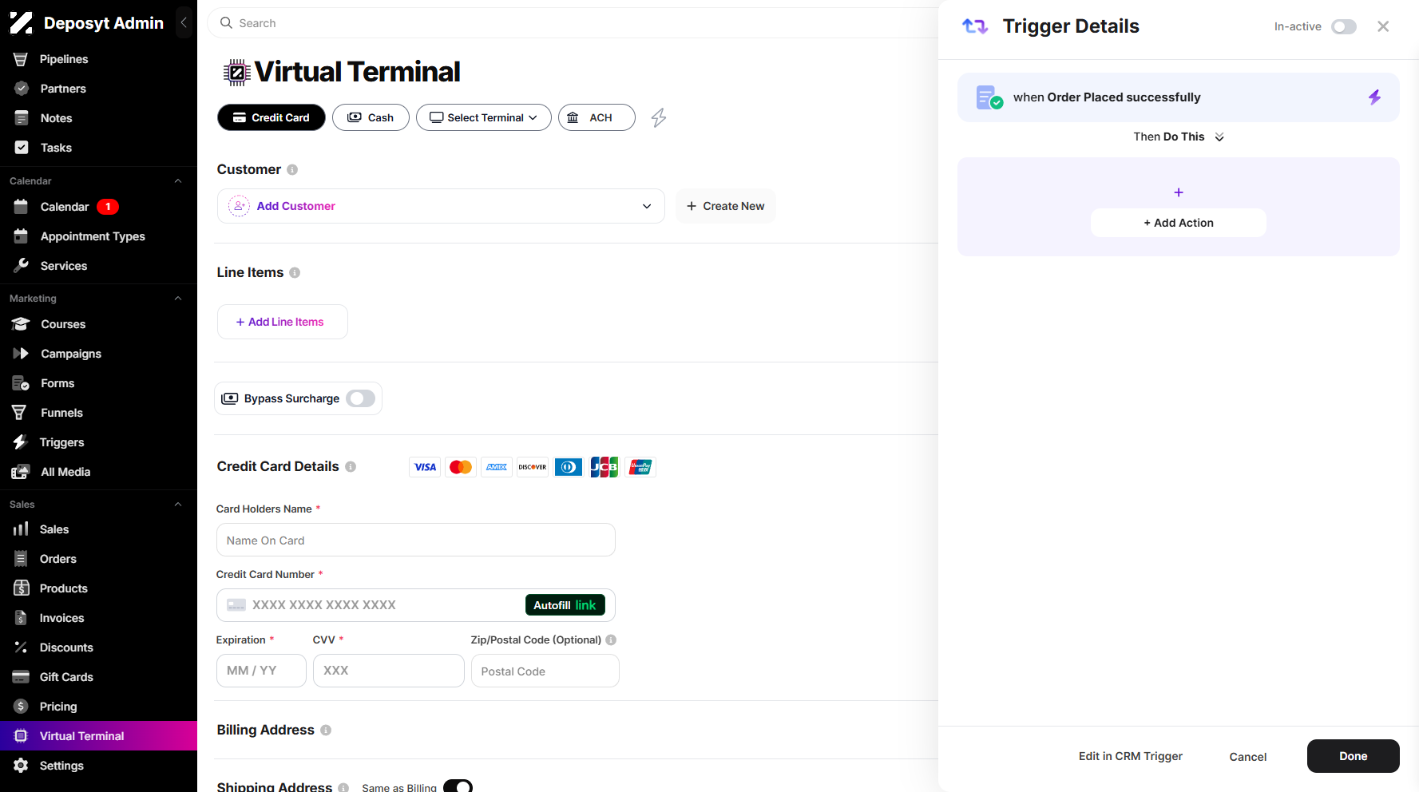
Task: Collapse the sidebar with the arrow button
Action: click(x=184, y=22)
